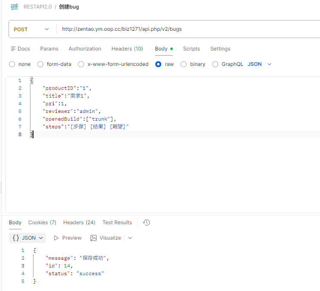Open the Cookies (7) response tab

(x=42, y=223)
